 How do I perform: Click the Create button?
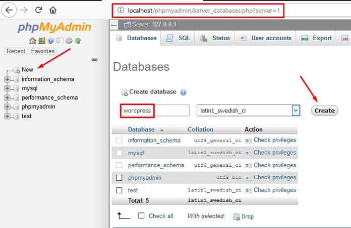(325, 110)
